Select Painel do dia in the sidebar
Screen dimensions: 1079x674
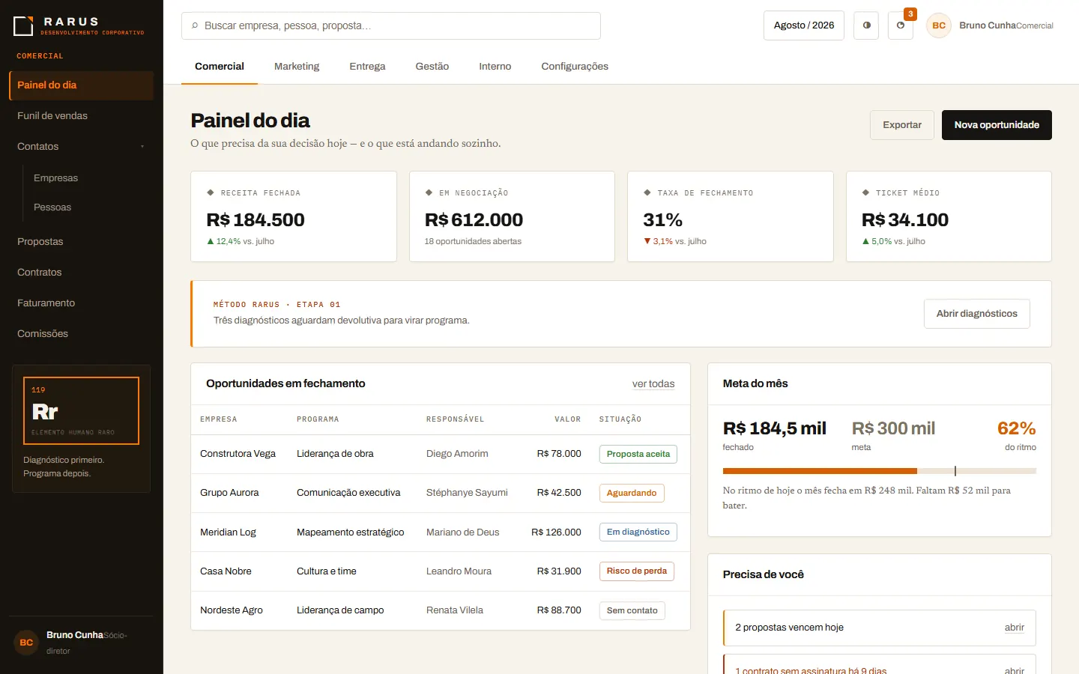coord(81,85)
